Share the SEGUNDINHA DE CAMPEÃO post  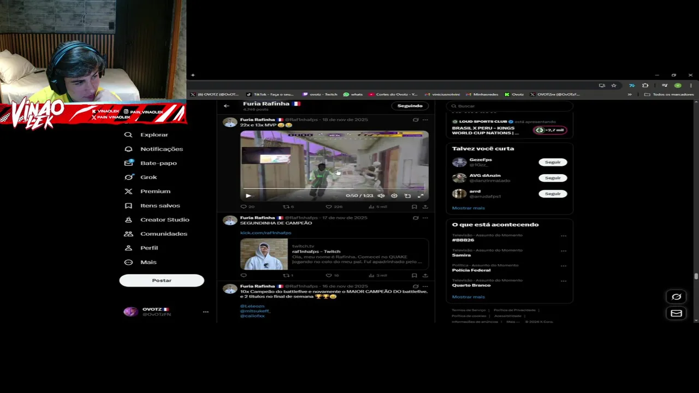(425, 276)
